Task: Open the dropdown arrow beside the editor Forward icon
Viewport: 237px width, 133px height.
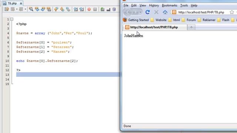Action: 25,9
